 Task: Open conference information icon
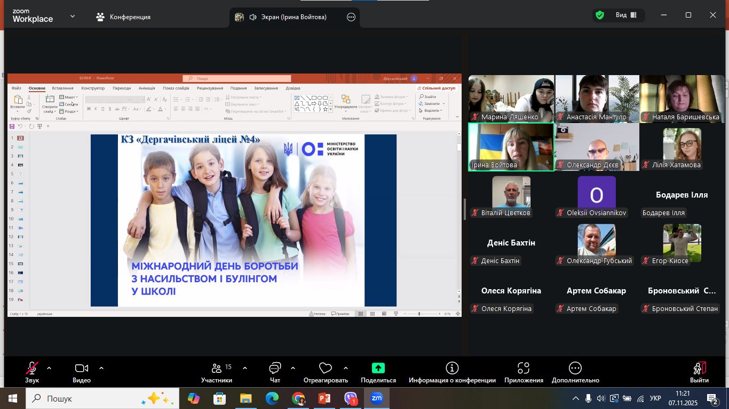pos(452,369)
